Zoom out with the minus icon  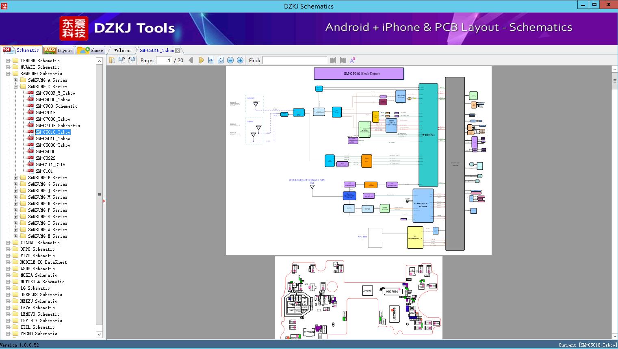230,60
